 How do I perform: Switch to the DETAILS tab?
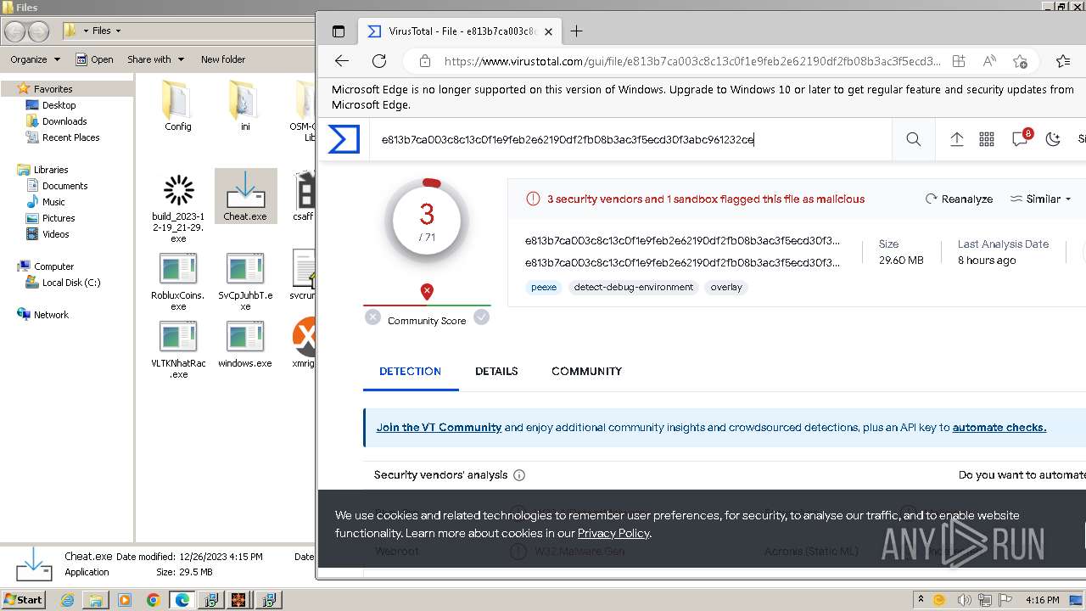496,371
